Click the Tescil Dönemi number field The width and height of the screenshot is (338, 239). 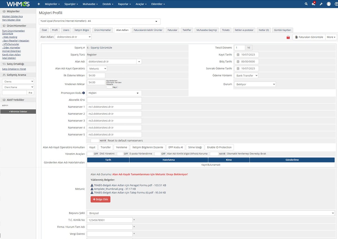pos(239,48)
